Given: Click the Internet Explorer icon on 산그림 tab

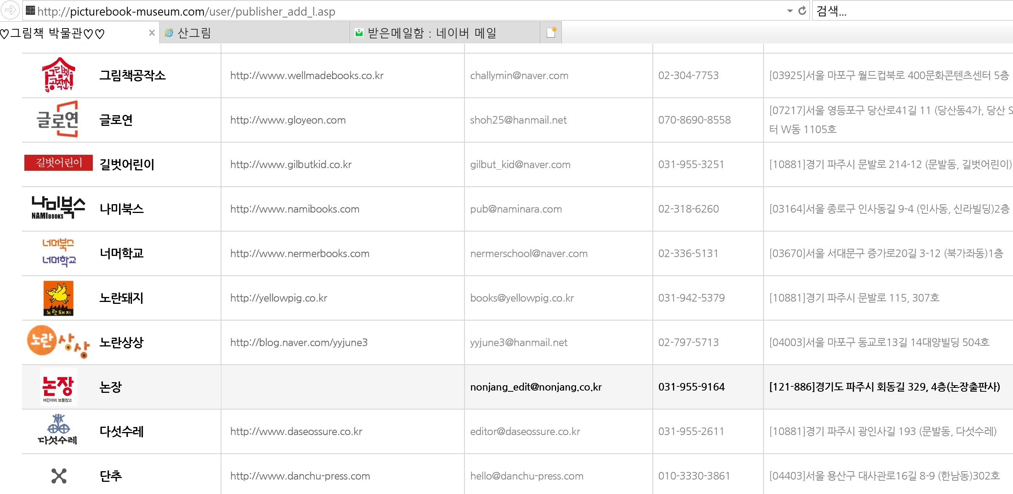Looking at the screenshot, I should [x=169, y=33].
